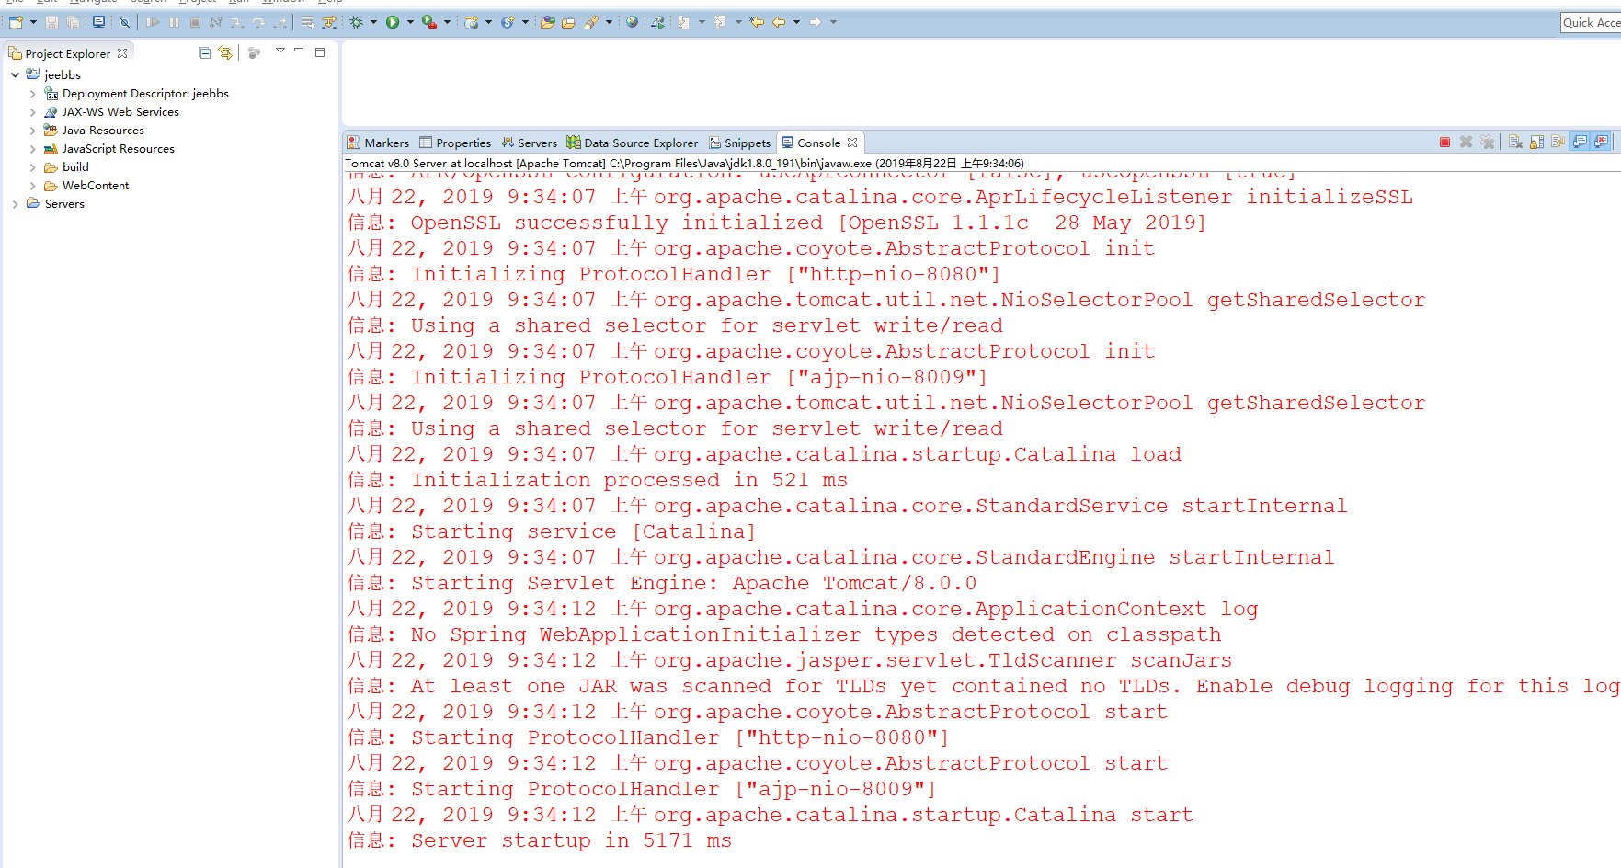1621x868 pixels.
Task: Open the External Tools dropdown arrow
Action: pyautogui.click(x=447, y=22)
